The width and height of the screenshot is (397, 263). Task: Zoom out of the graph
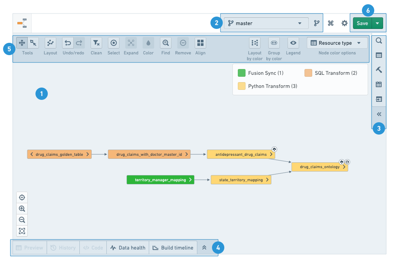22,220
